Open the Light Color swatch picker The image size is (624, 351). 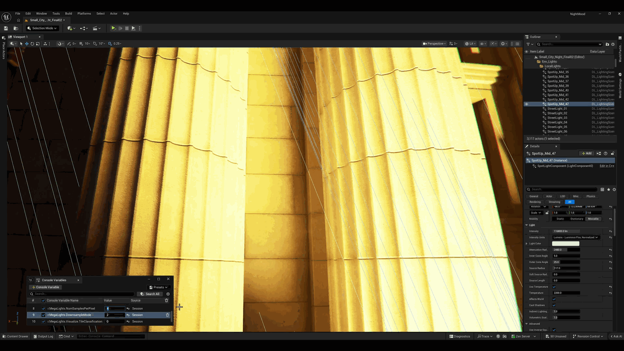click(565, 244)
